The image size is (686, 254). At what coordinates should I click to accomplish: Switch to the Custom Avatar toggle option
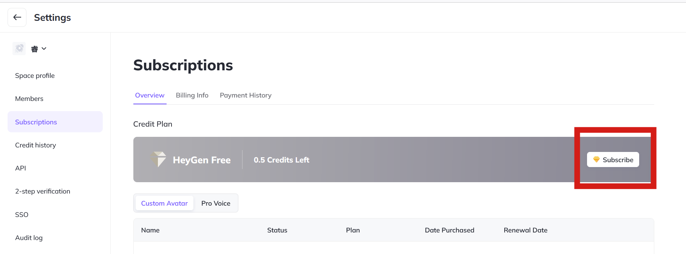click(164, 203)
